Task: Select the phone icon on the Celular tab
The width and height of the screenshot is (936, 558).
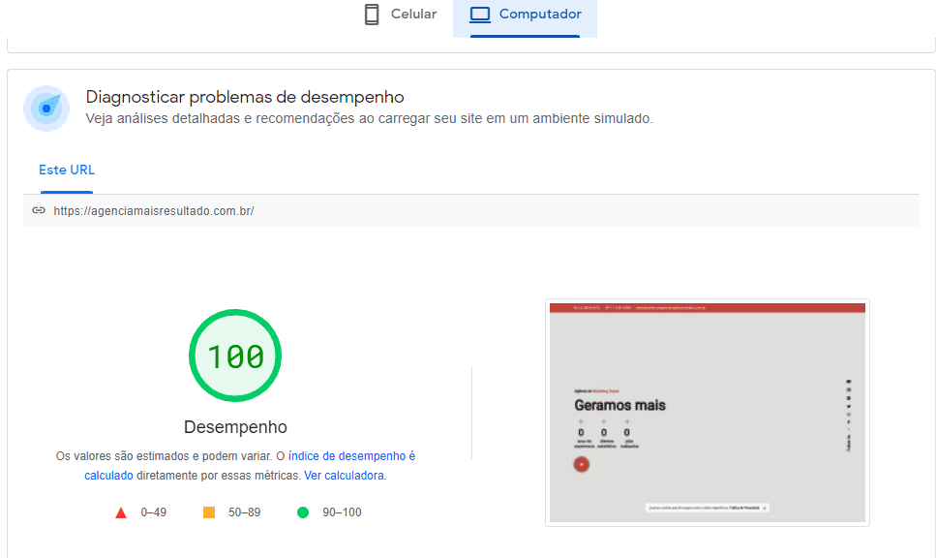Action: (371, 14)
